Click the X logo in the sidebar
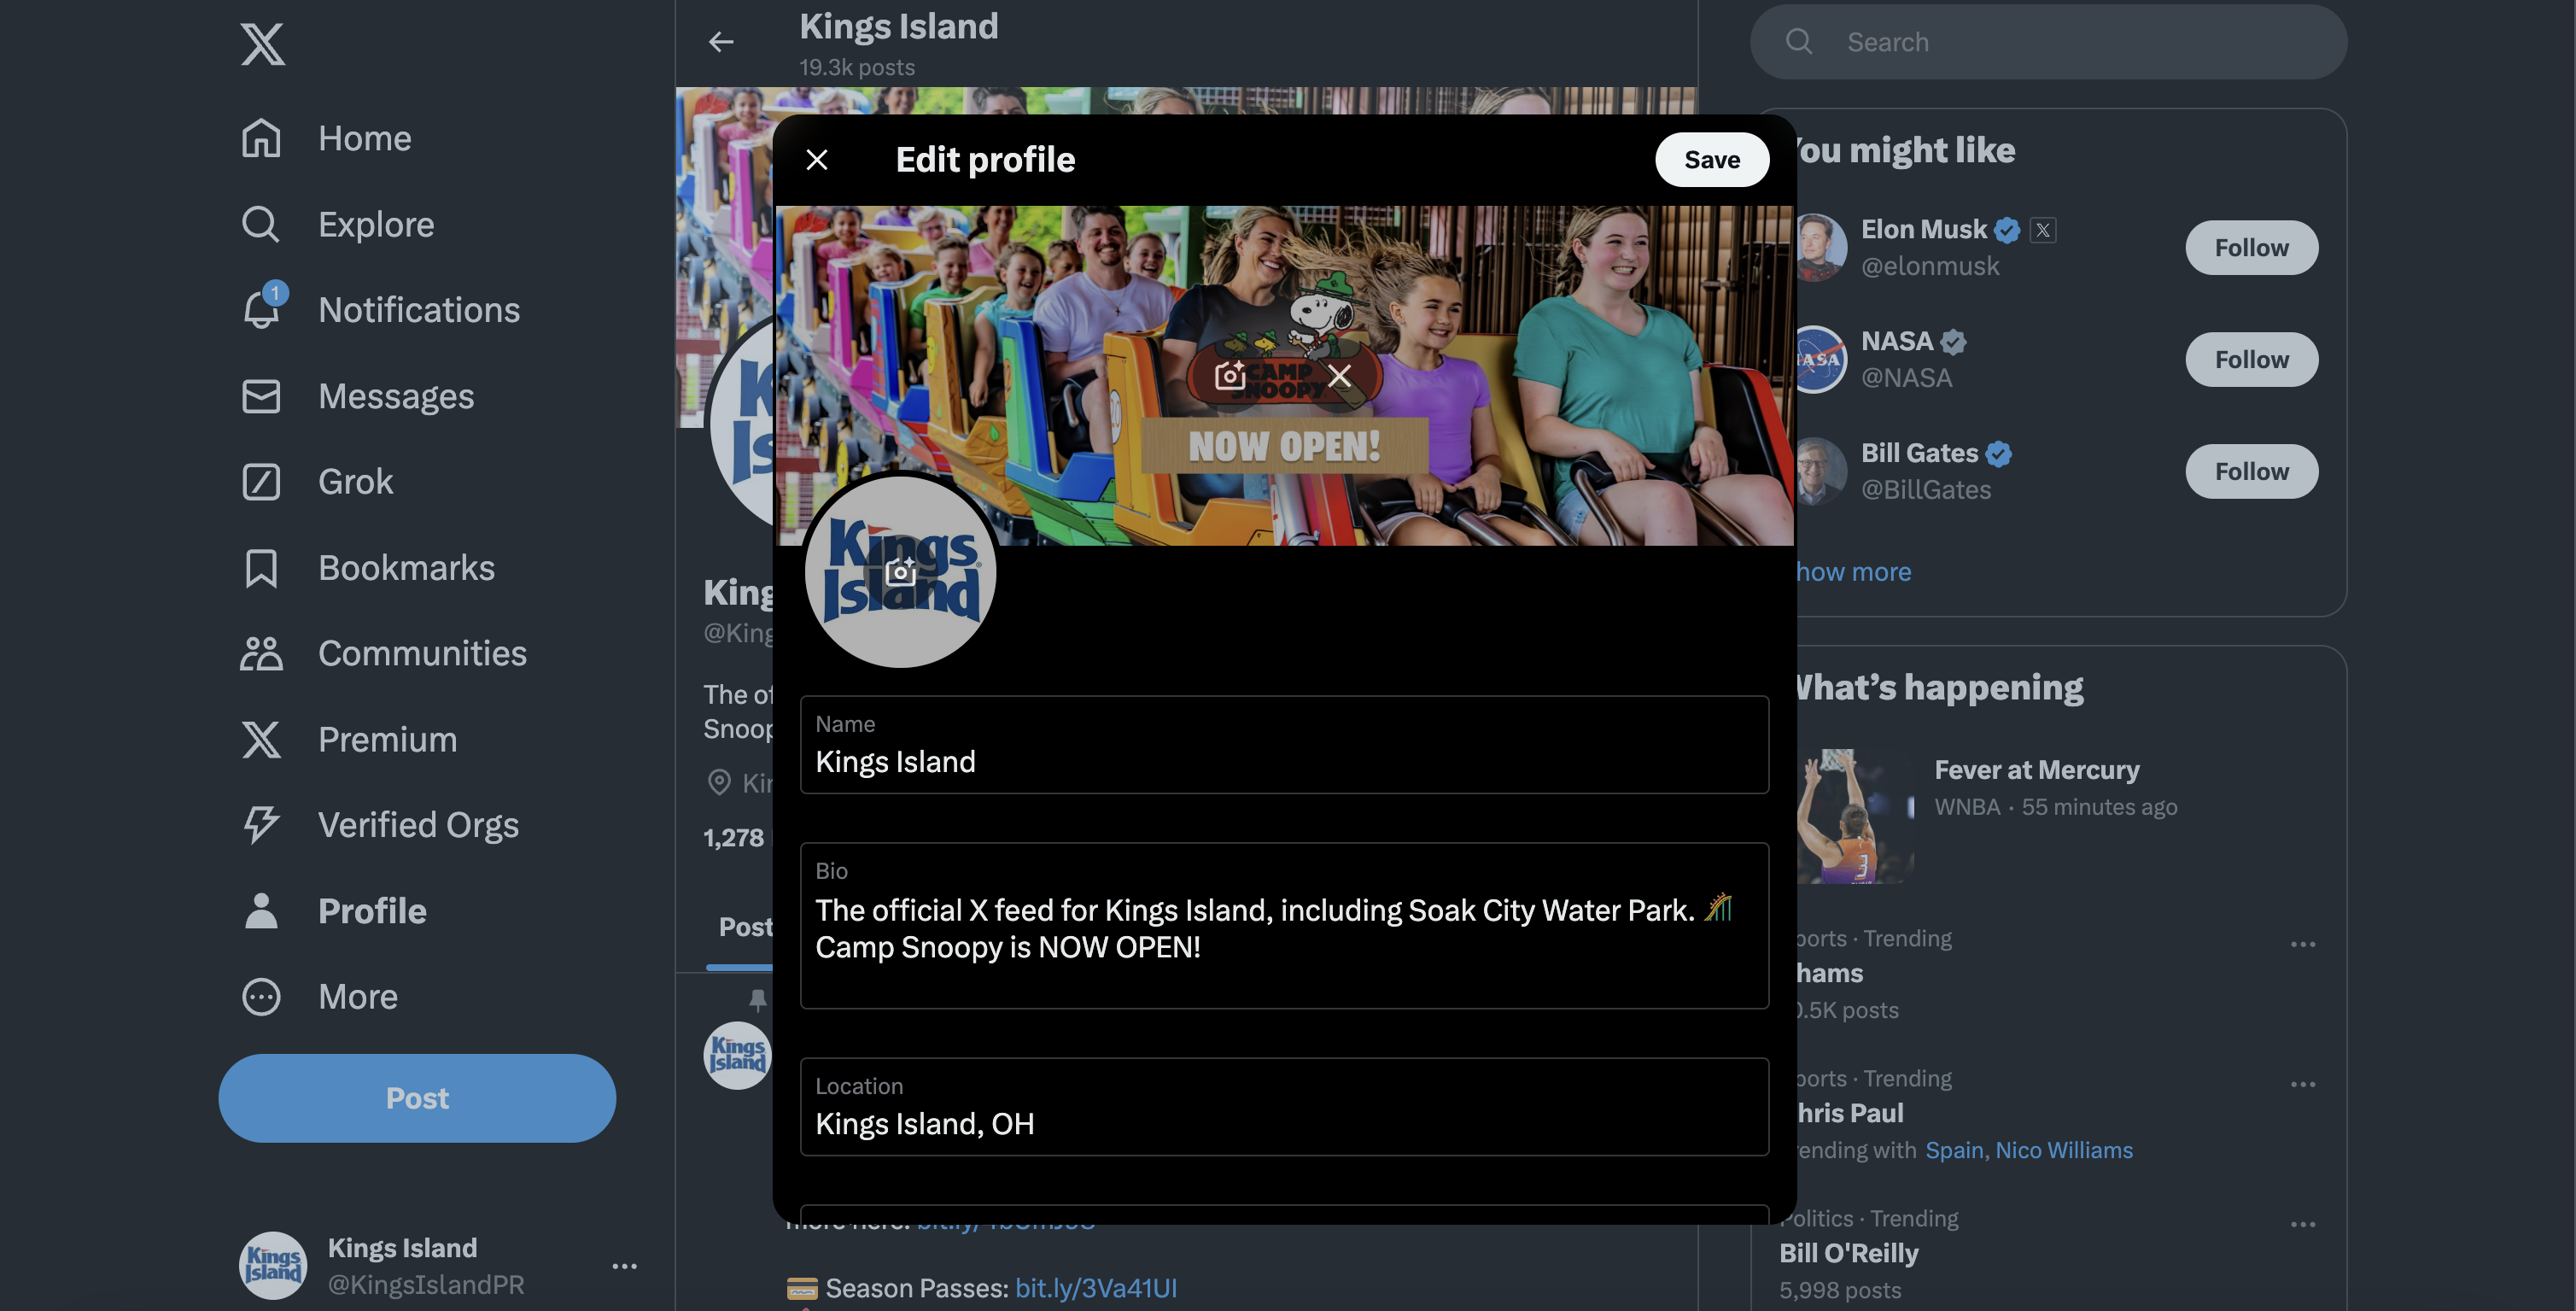The width and height of the screenshot is (2576, 1311). (263, 44)
